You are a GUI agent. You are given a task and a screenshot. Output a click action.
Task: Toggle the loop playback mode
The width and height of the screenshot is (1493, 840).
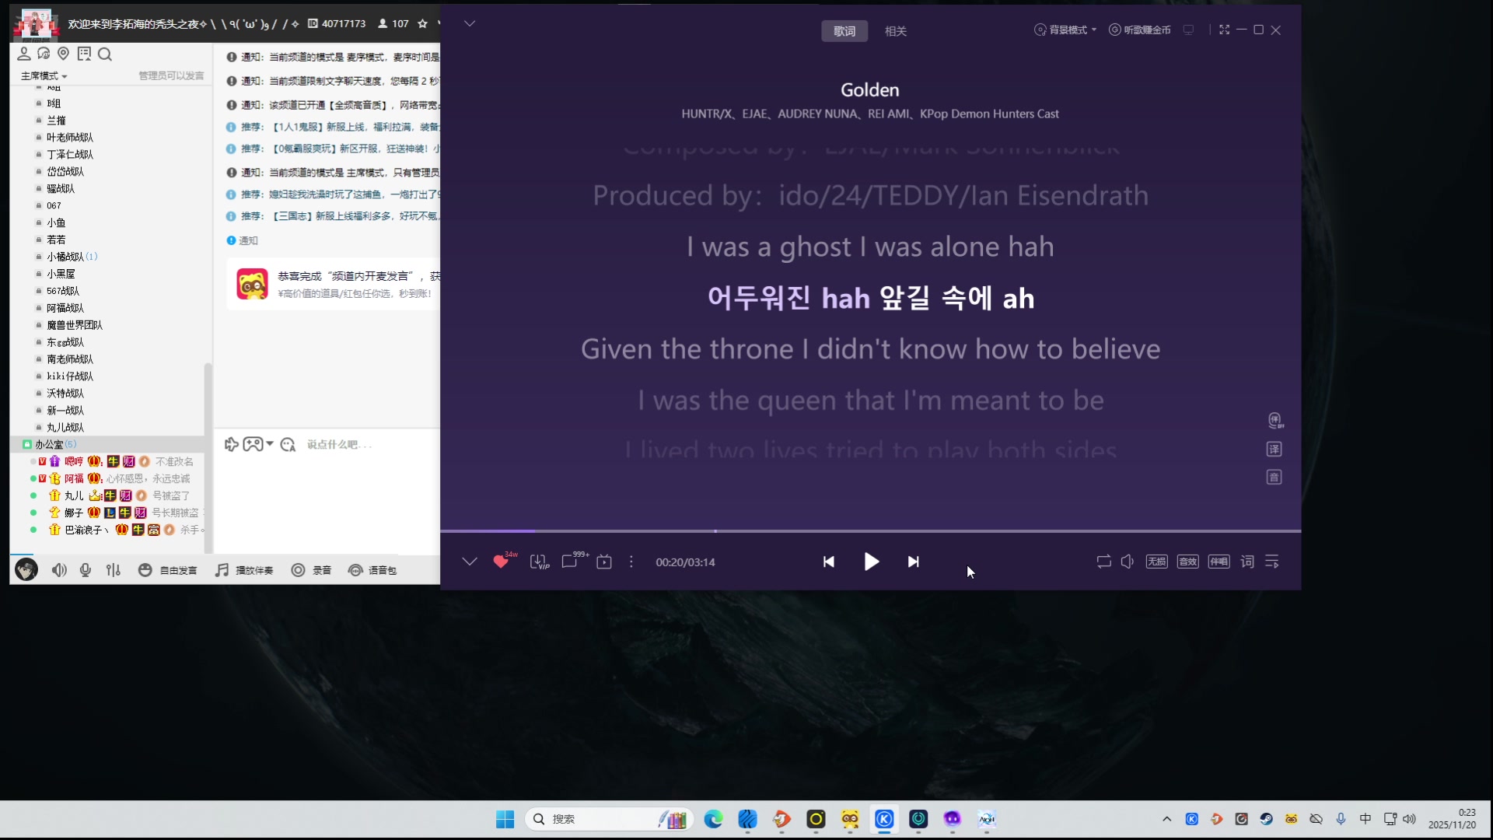1103,562
